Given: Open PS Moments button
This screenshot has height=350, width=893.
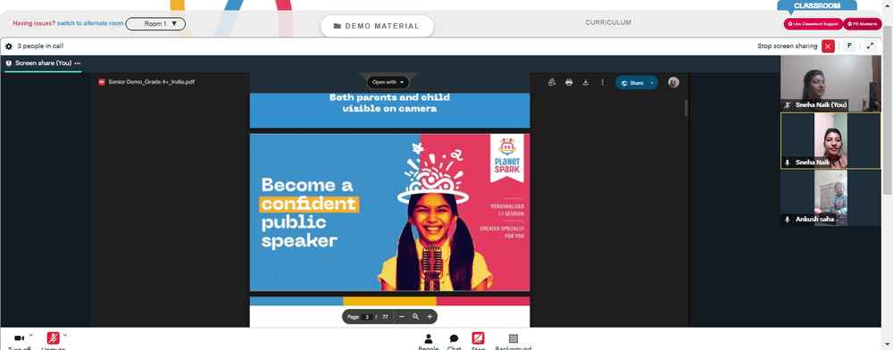Looking at the screenshot, I should (x=863, y=24).
